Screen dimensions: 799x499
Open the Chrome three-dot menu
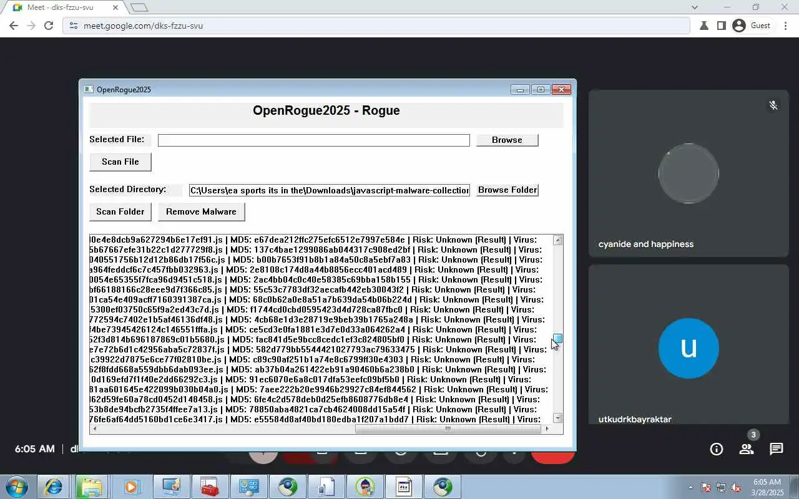(785, 26)
